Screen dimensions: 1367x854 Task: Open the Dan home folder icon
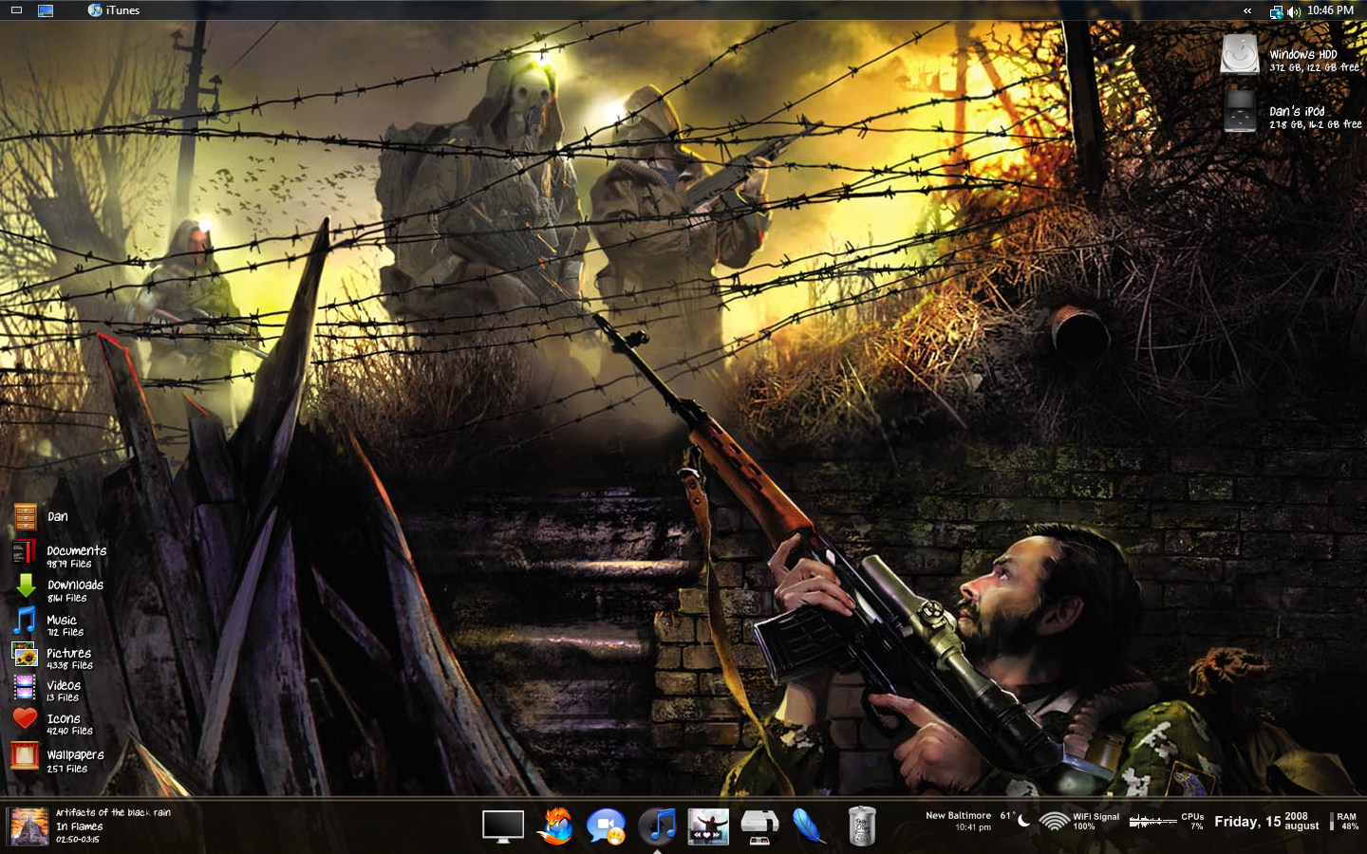pos(26,517)
